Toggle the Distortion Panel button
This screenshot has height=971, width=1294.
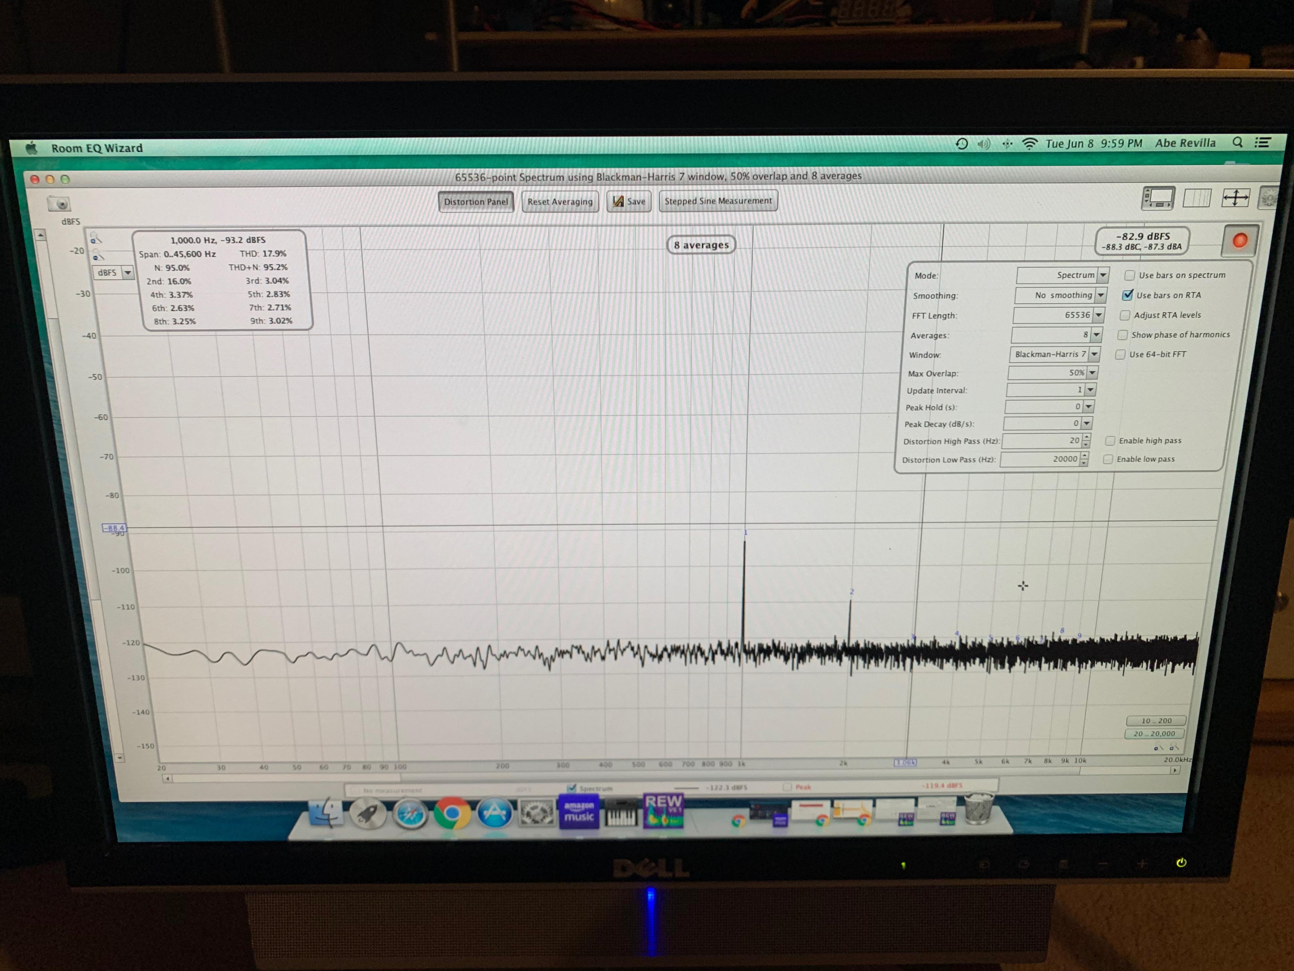[476, 202]
